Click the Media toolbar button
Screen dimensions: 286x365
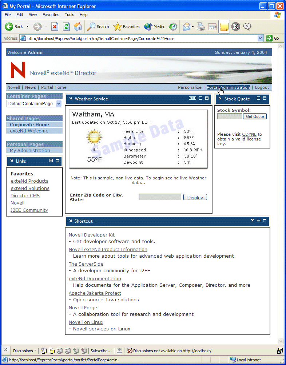click(x=154, y=27)
